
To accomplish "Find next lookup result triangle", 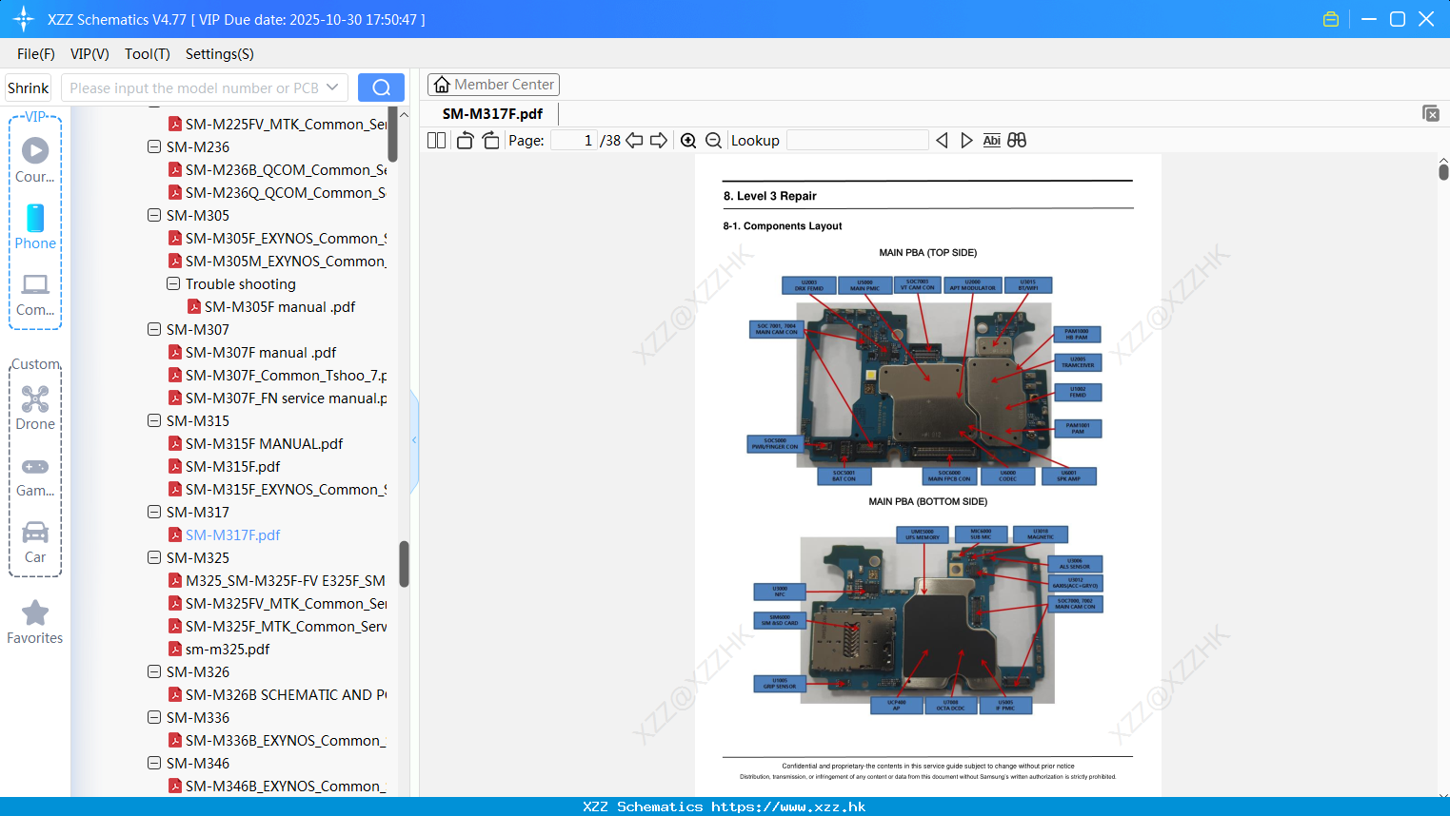I will coord(966,140).
